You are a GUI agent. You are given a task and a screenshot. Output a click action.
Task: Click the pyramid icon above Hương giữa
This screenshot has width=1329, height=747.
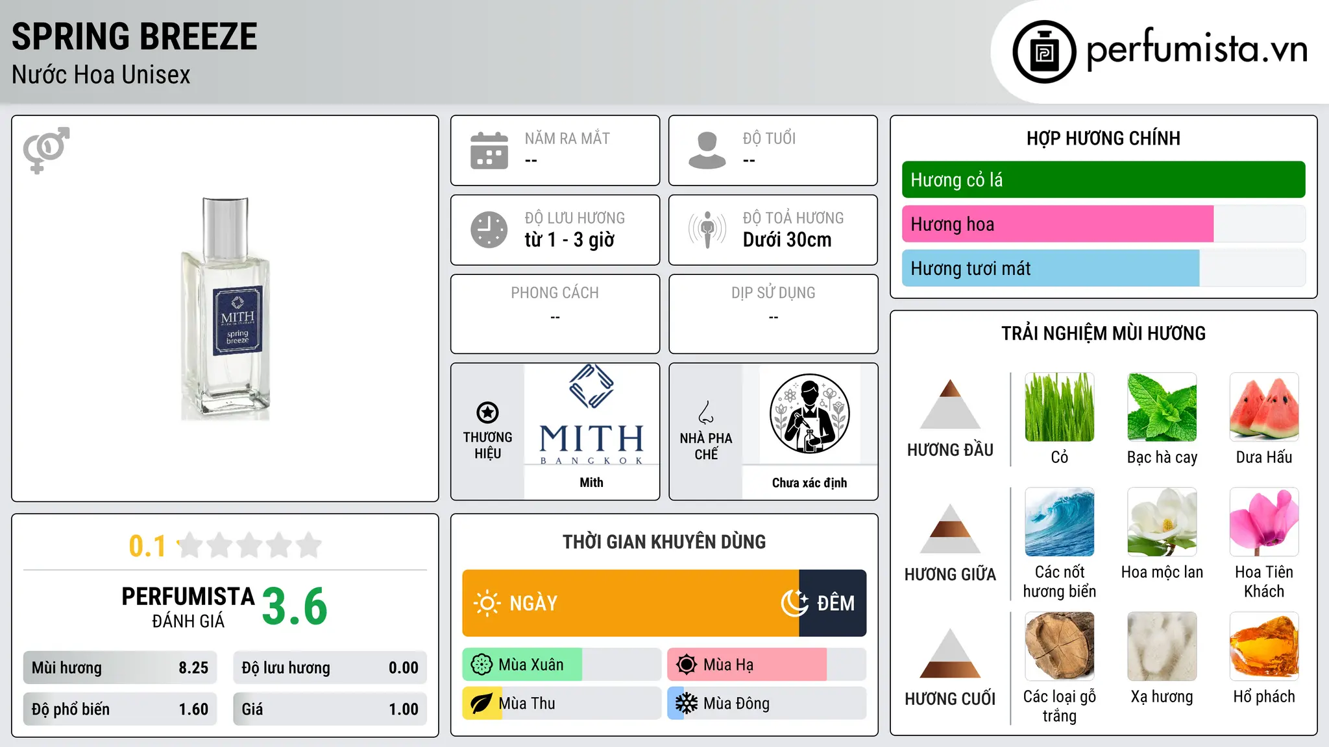[x=950, y=528]
